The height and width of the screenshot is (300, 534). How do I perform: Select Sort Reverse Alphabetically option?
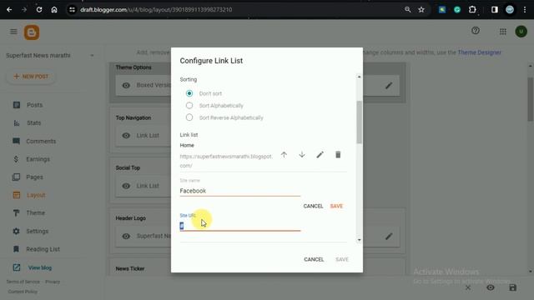pos(189,117)
